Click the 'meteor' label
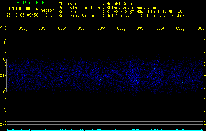 47,10
